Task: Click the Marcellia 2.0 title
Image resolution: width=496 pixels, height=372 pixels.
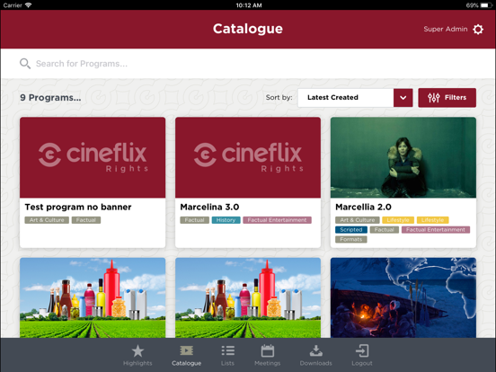Action: (x=363, y=208)
